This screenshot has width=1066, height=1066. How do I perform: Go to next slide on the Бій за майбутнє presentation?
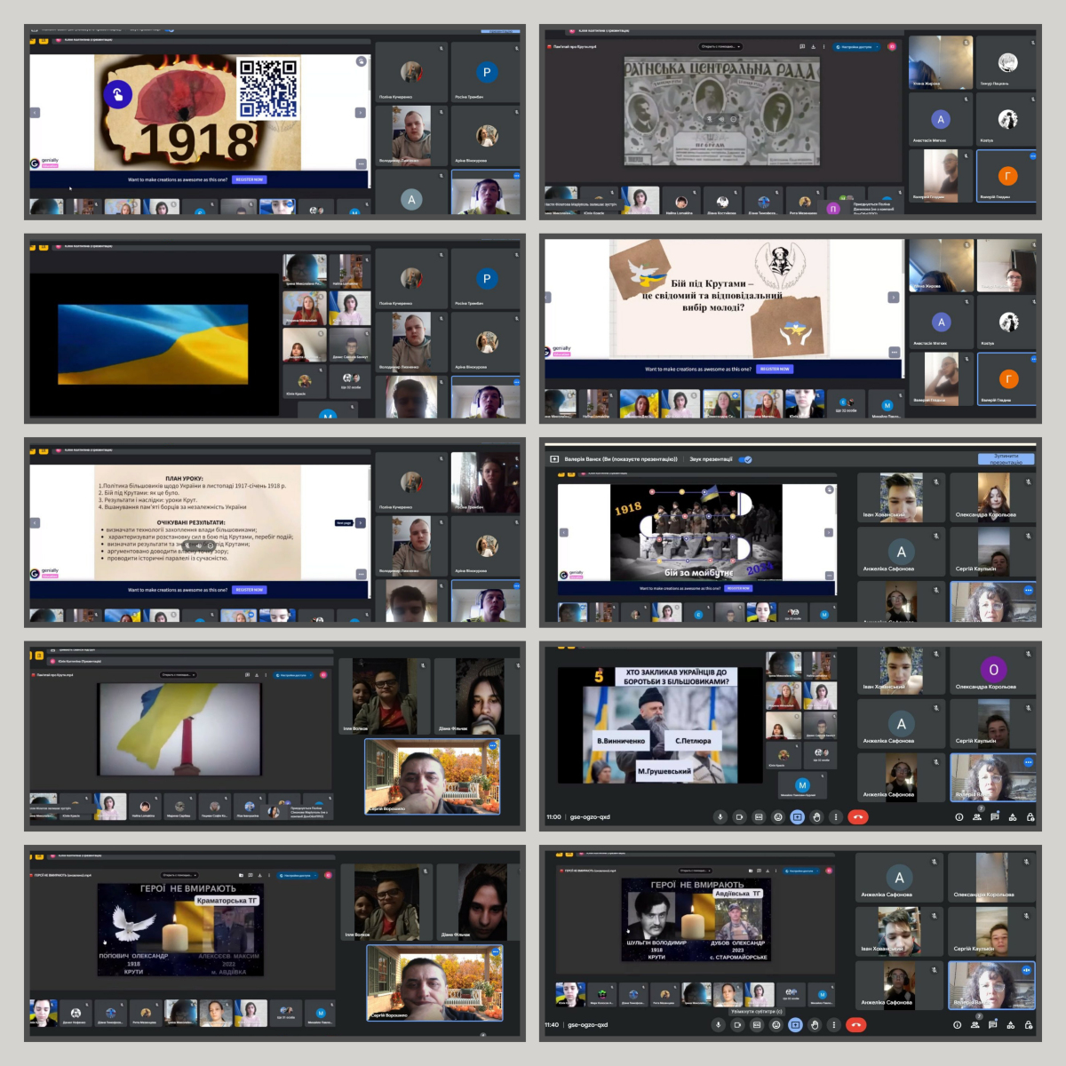(x=828, y=532)
